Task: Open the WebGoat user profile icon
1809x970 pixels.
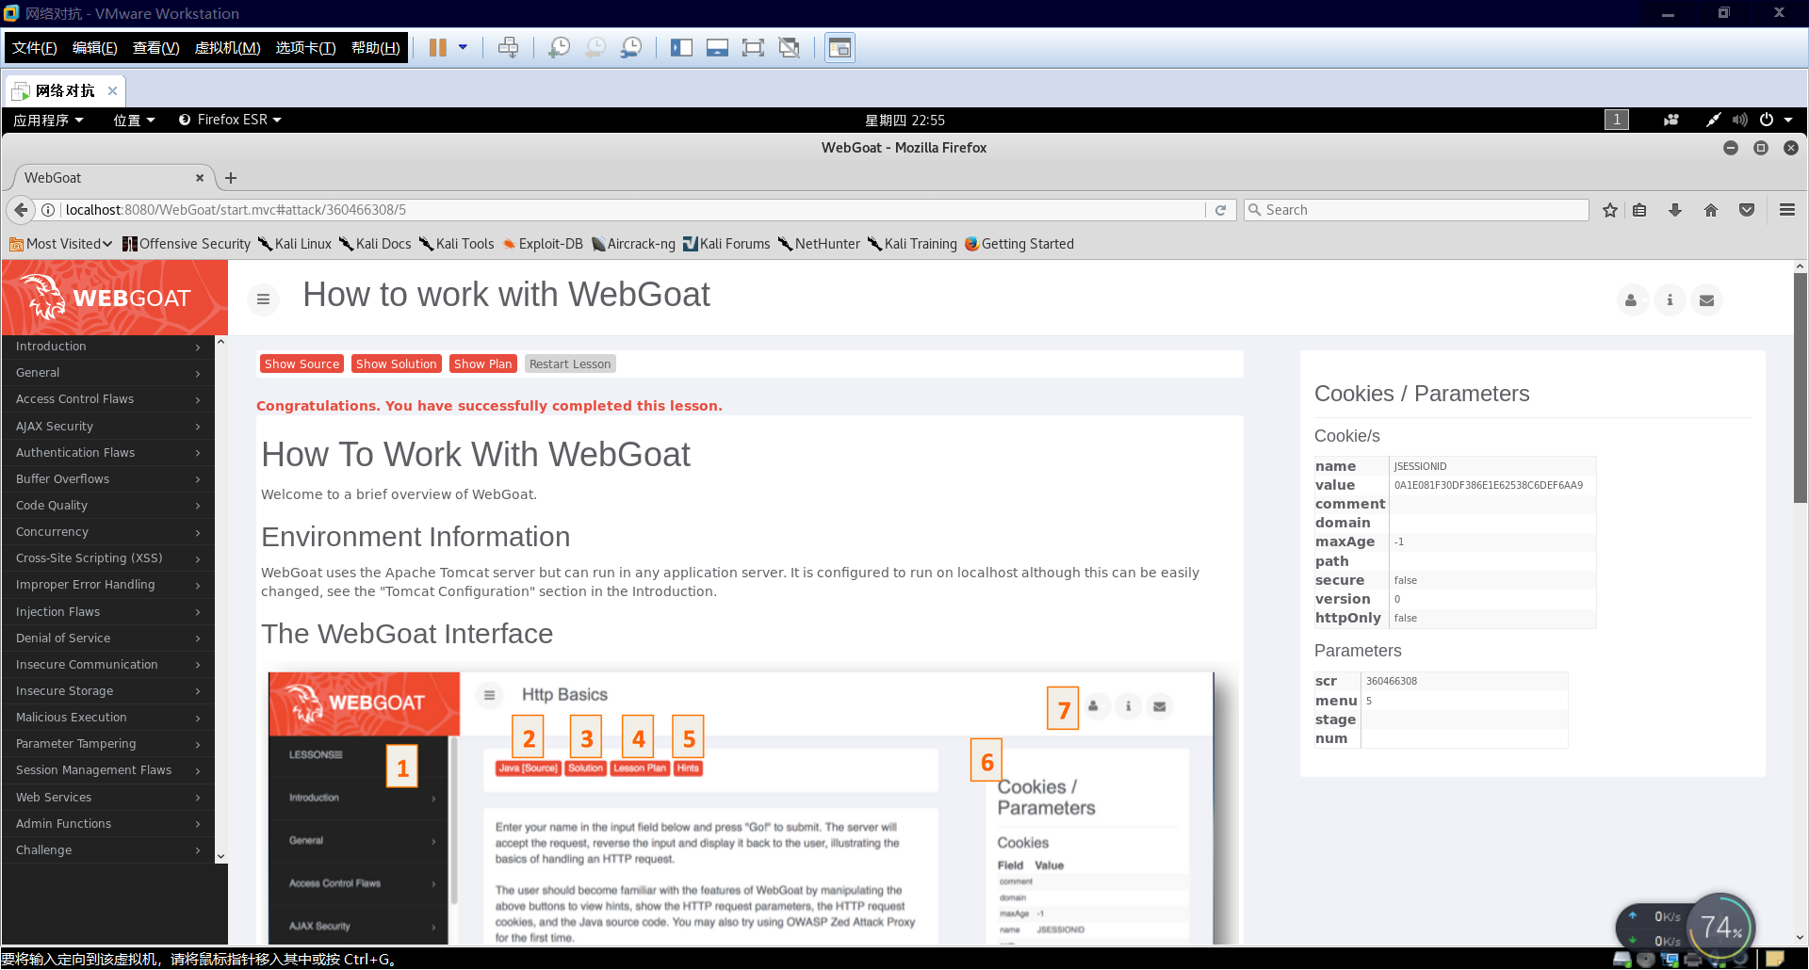Action: tap(1631, 300)
